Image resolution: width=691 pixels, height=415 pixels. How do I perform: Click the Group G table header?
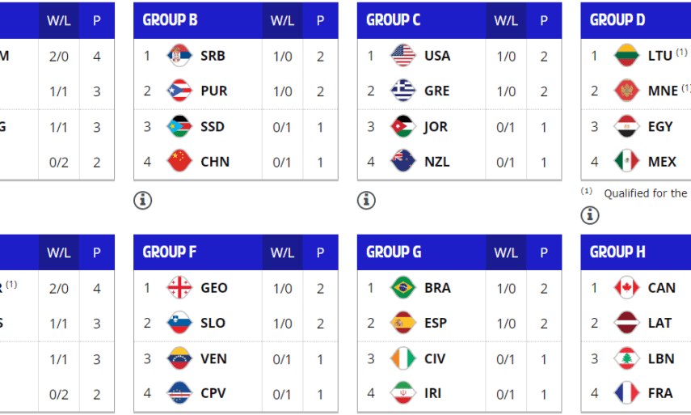394,252
